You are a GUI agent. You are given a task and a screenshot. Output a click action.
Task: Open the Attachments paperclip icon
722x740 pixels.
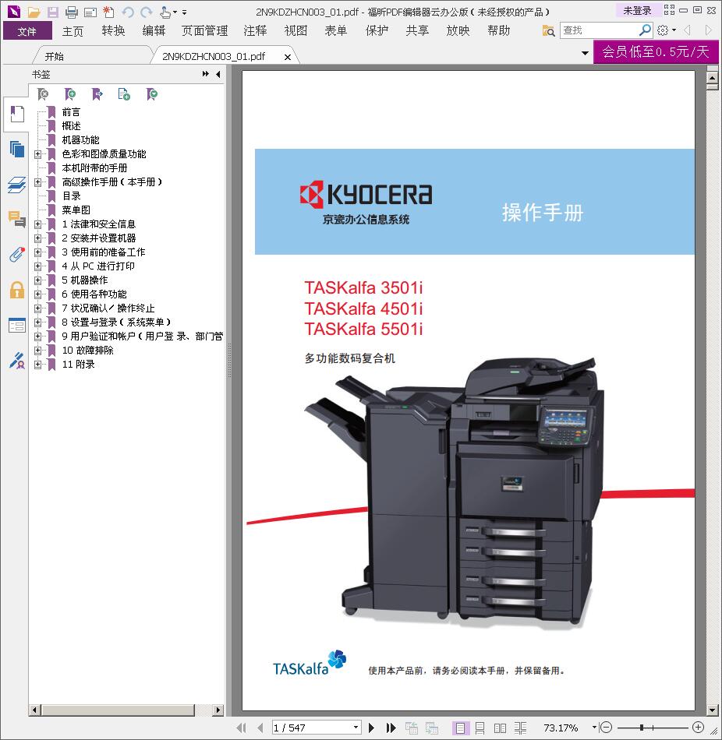17,254
